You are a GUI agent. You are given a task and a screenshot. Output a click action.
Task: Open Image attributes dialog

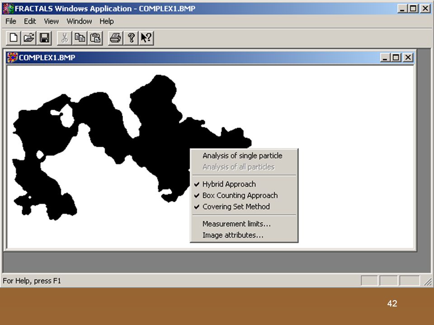244,235
